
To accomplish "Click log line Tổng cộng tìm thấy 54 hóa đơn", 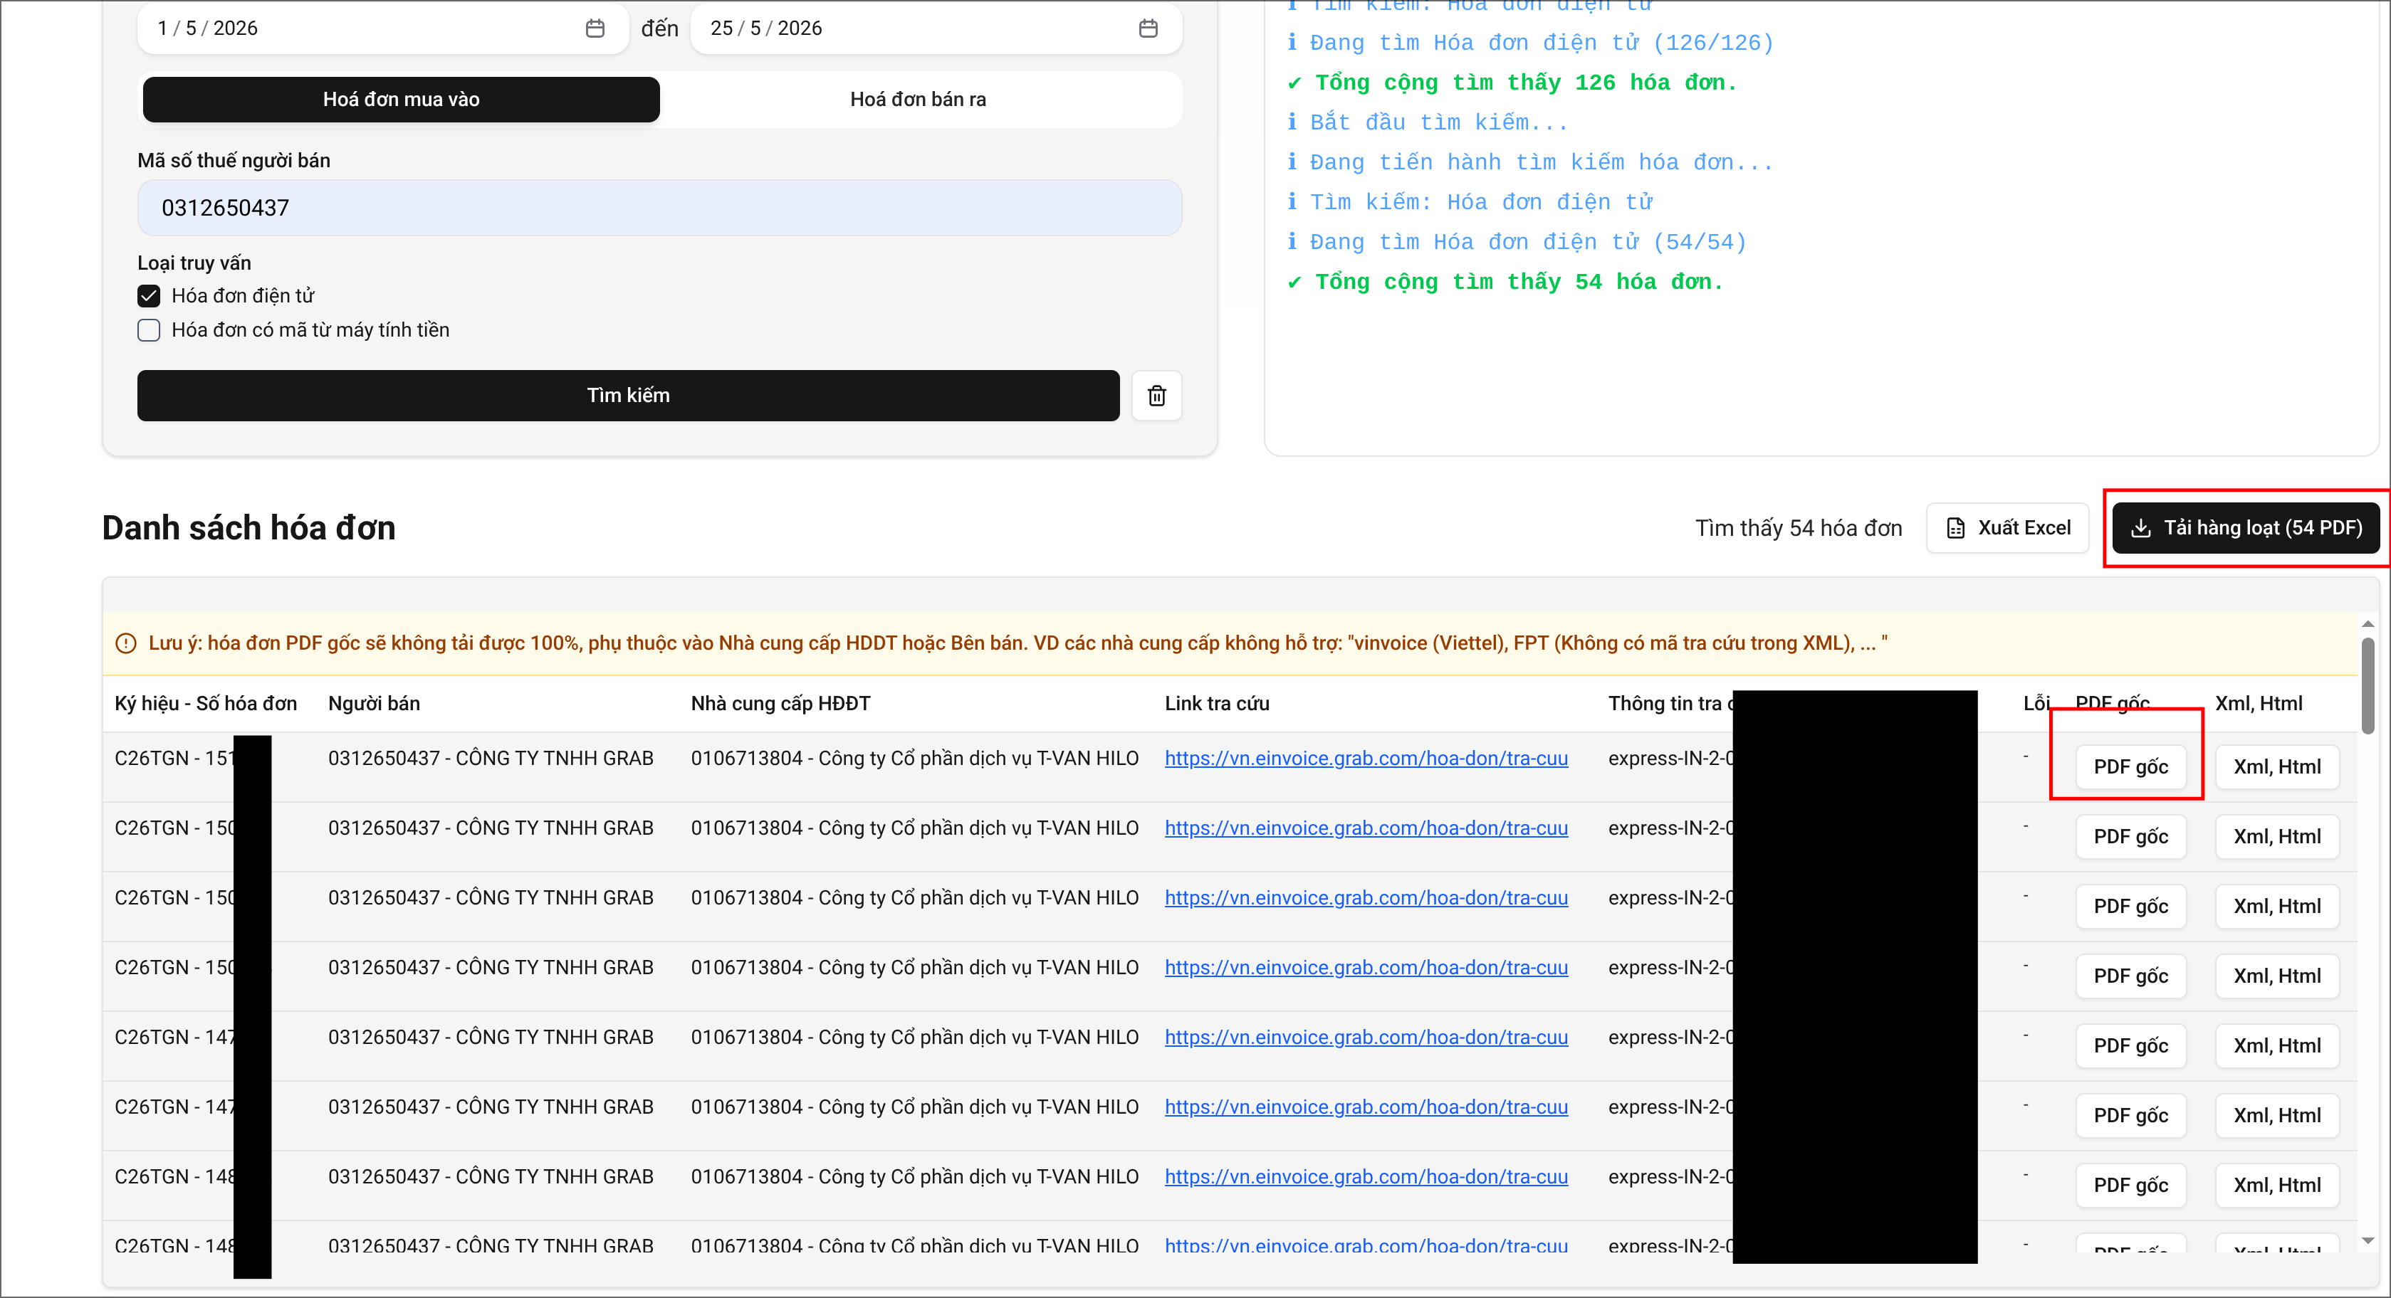I will 1505,282.
